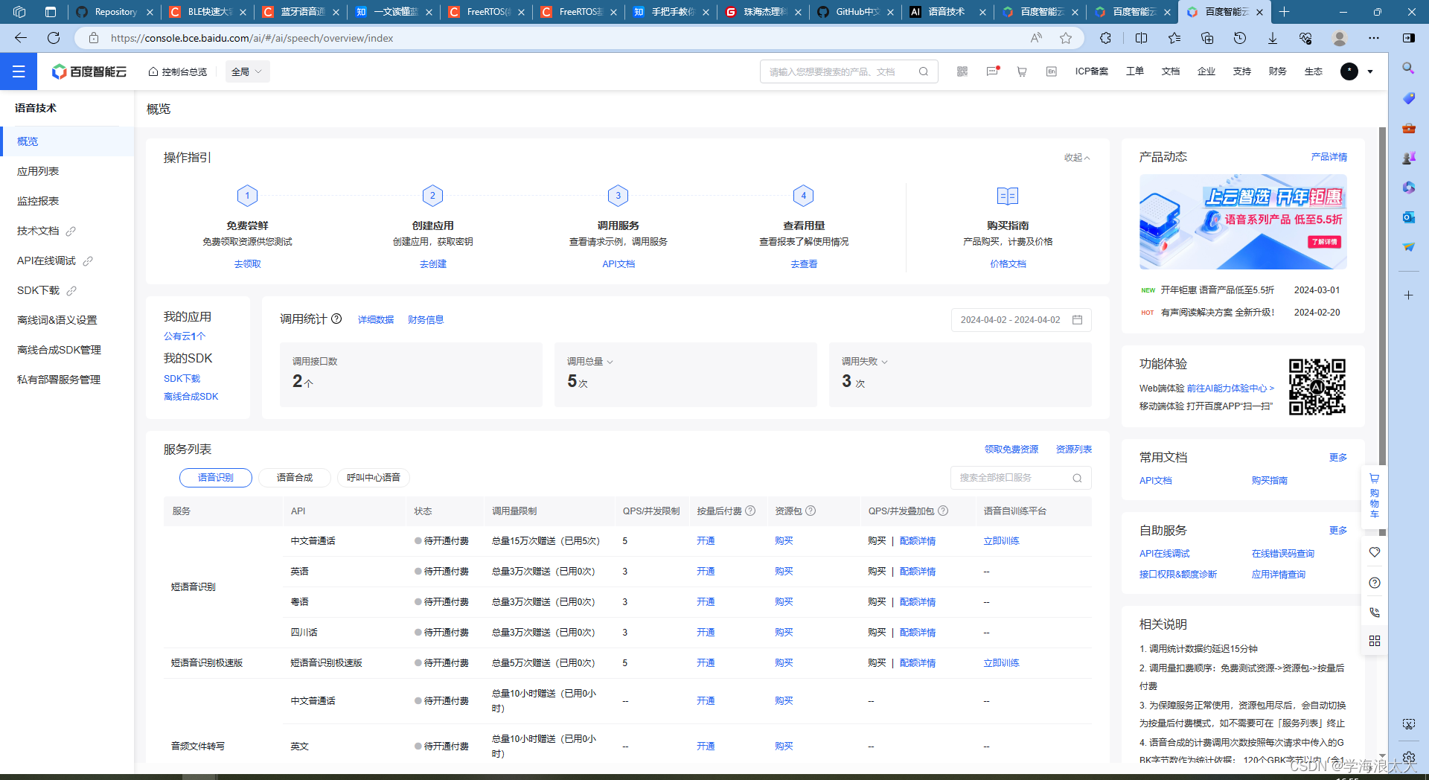Open 控制台总览 in the header
The image size is (1429, 780).
(x=178, y=71)
